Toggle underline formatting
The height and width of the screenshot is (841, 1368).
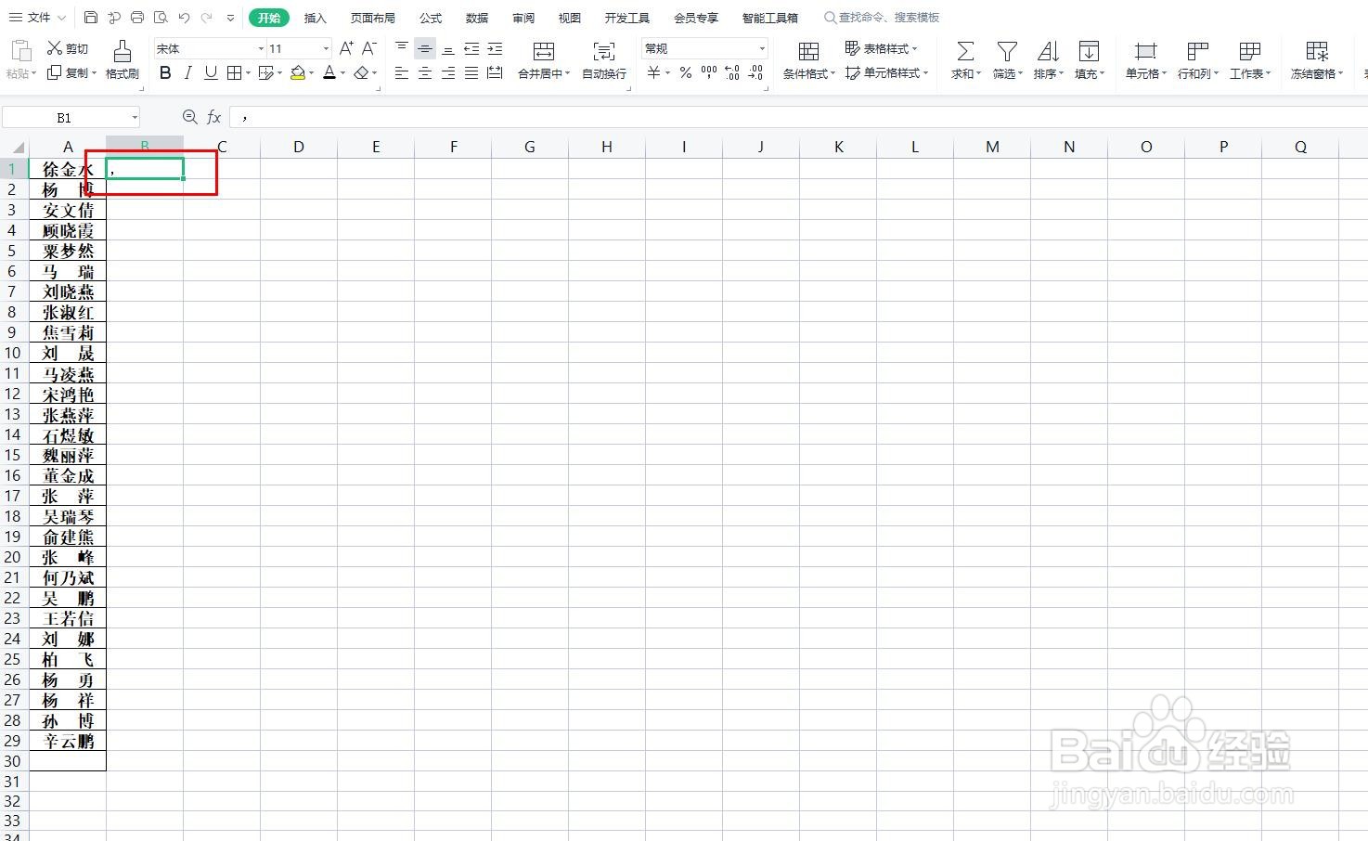(x=211, y=72)
